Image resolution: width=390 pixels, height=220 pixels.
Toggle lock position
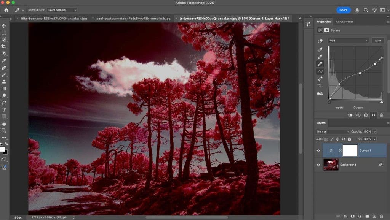[x=337, y=139]
